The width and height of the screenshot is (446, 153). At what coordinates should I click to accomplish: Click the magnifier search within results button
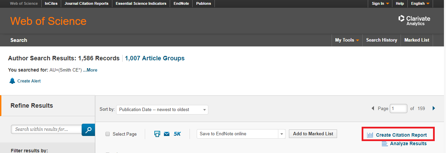pyautogui.click(x=88, y=129)
